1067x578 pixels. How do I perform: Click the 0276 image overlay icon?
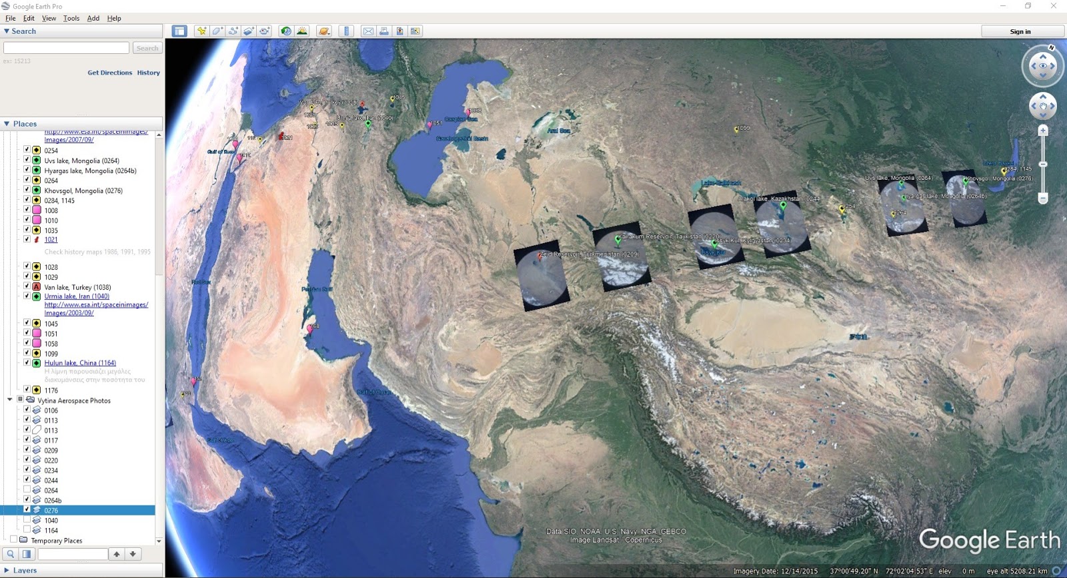tap(37, 510)
